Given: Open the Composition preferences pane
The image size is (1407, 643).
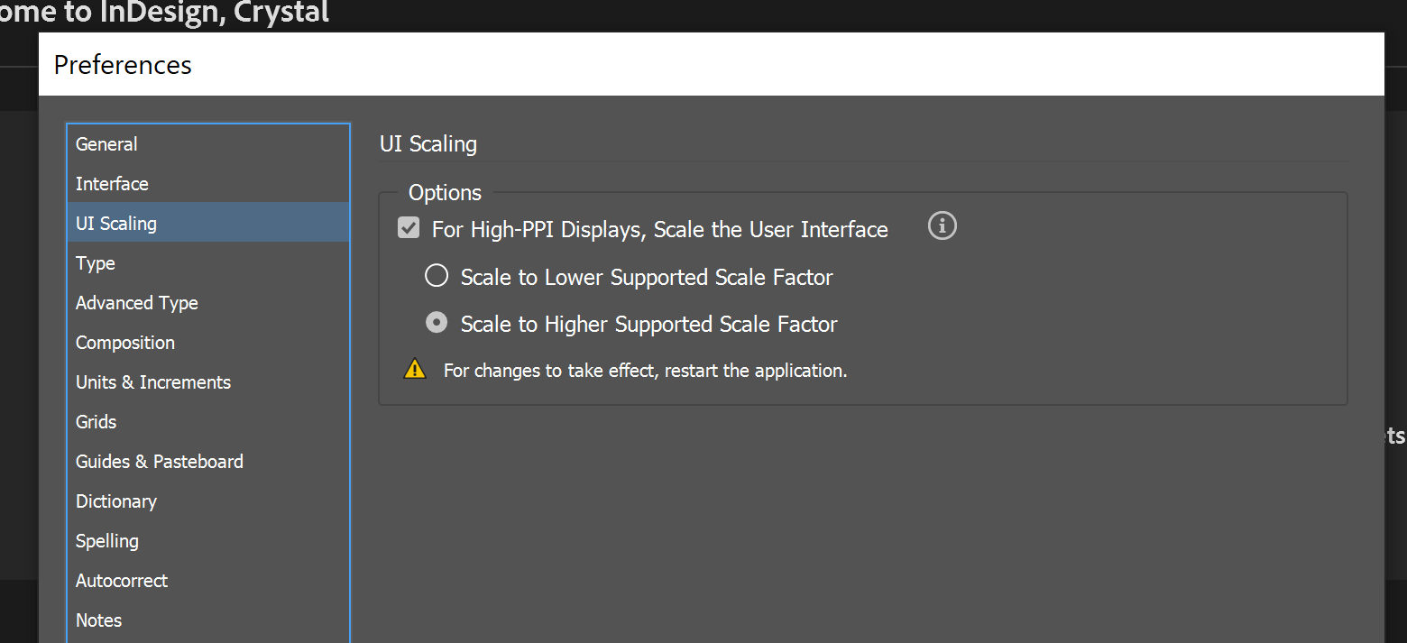Looking at the screenshot, I should tap(124, 342).
